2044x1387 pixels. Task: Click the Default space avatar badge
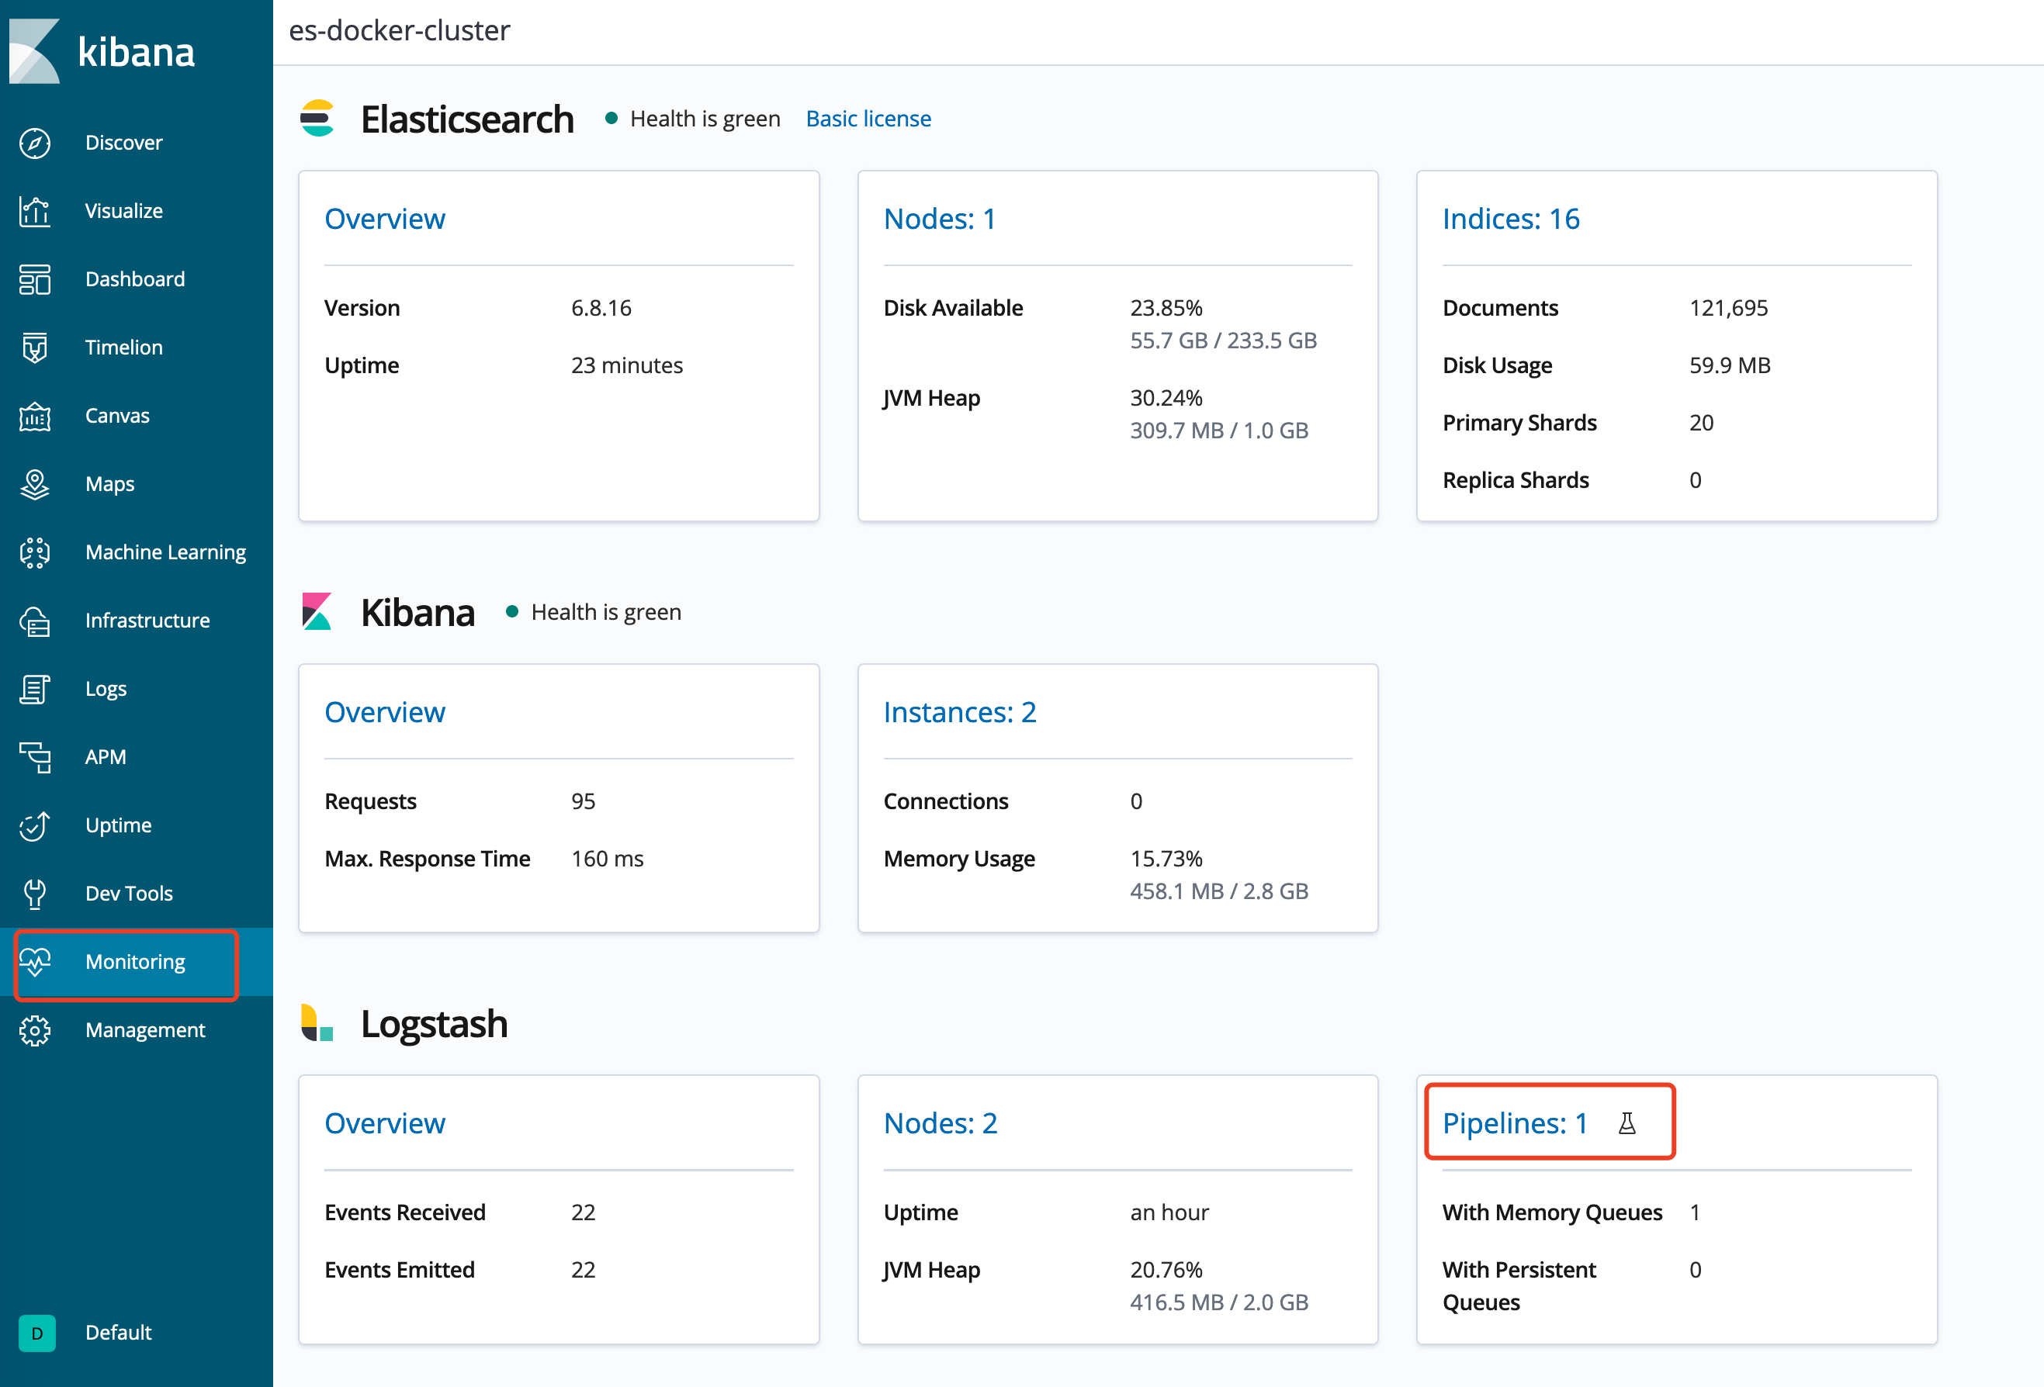[37, 1333]
